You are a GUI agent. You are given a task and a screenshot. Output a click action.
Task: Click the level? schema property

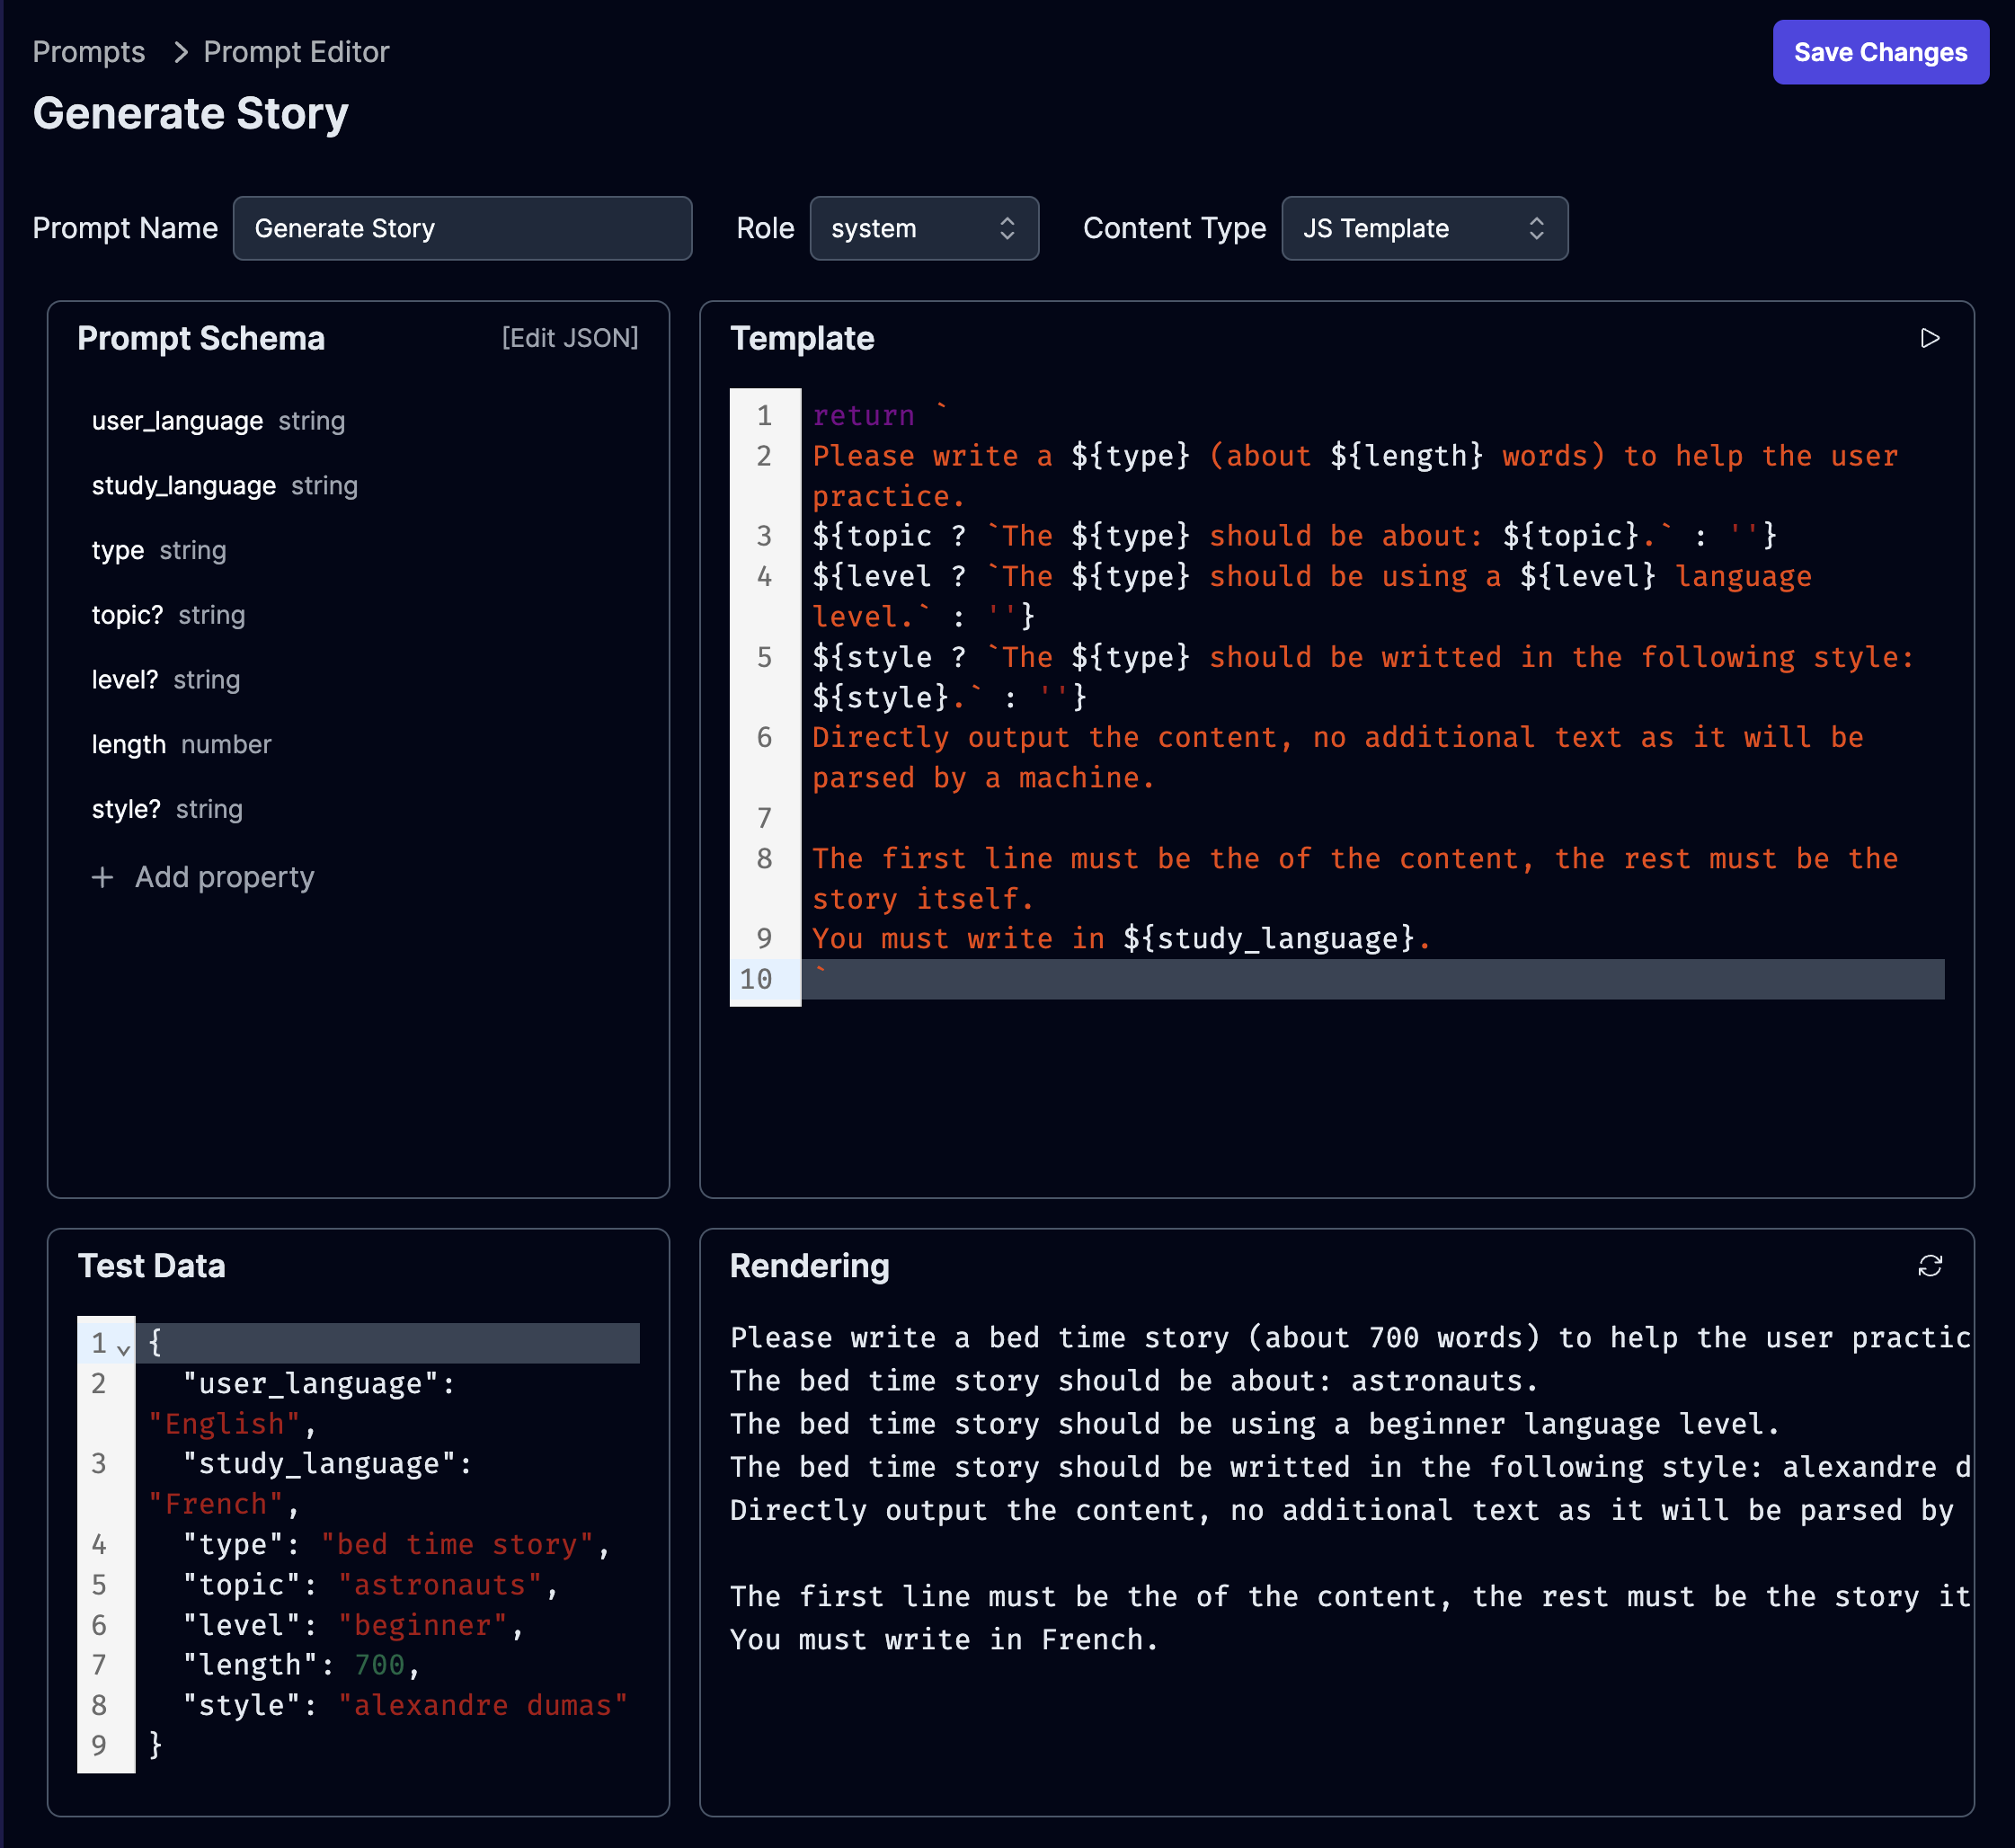click(125, 680)
